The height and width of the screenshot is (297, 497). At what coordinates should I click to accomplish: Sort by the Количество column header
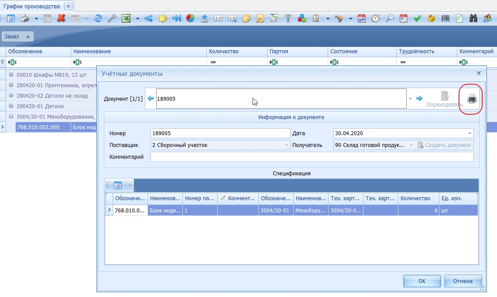(x=224, y=51)
